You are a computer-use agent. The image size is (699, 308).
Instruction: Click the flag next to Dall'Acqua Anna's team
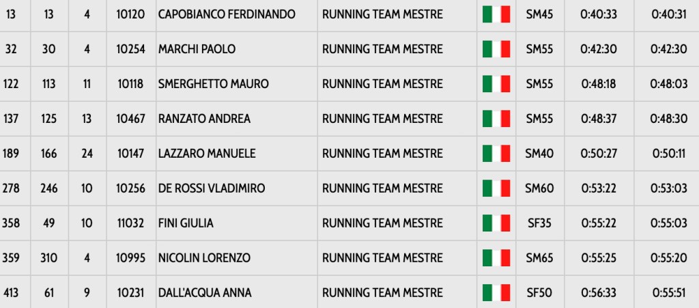[496, 293]
